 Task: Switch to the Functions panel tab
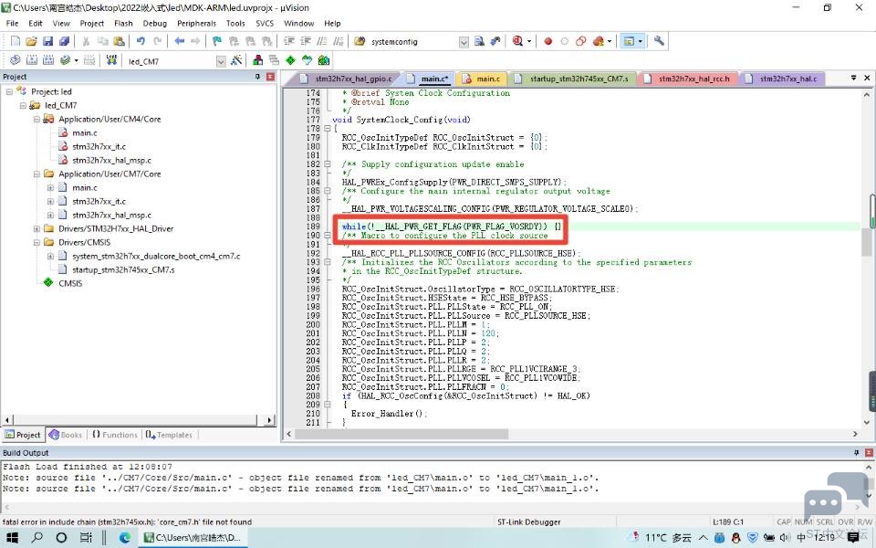tap(115, 435)
